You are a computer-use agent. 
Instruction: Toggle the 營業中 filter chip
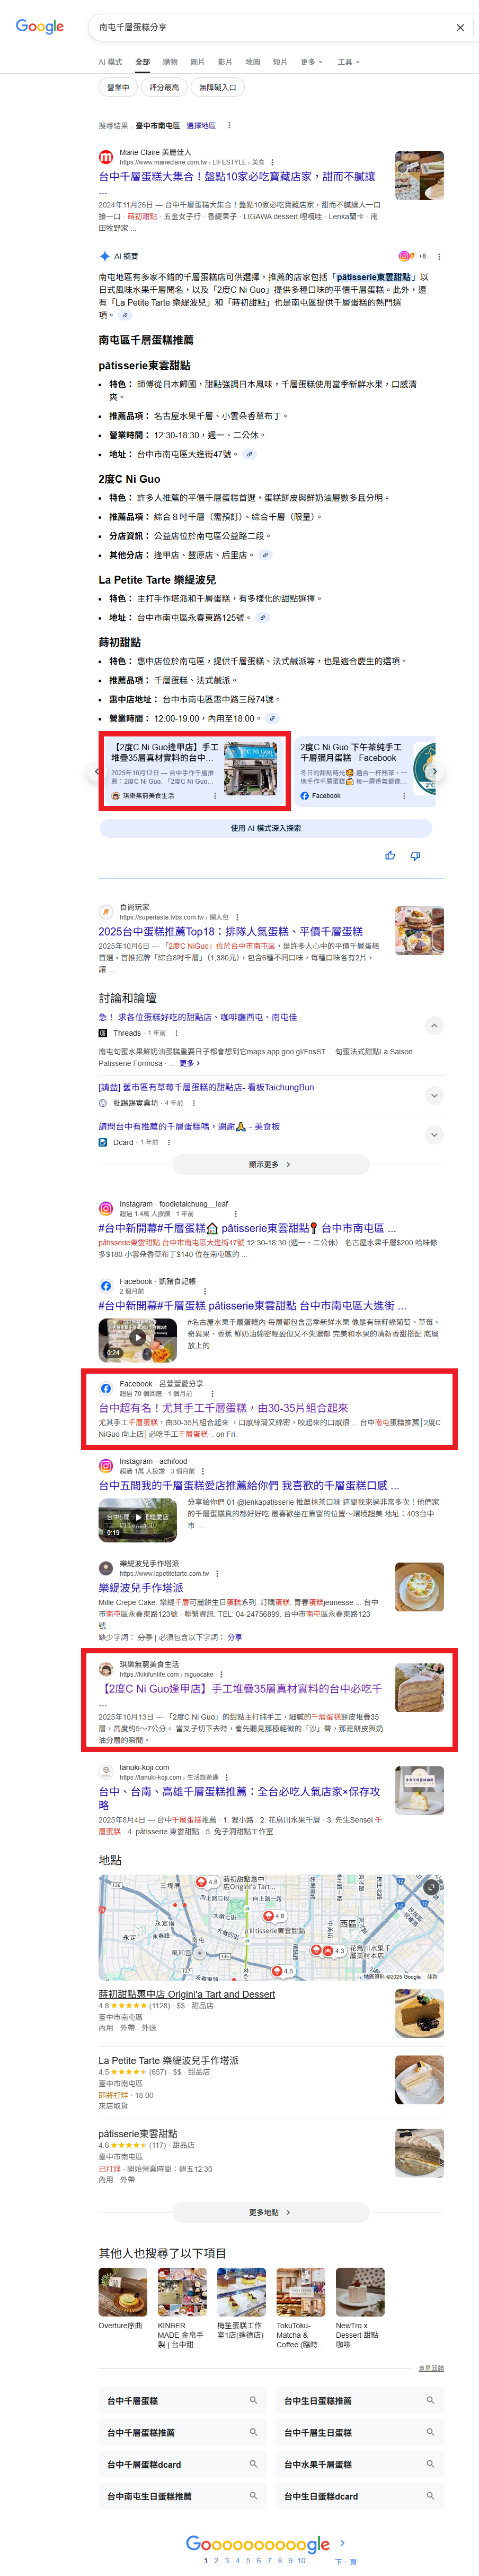click(118, 87)
